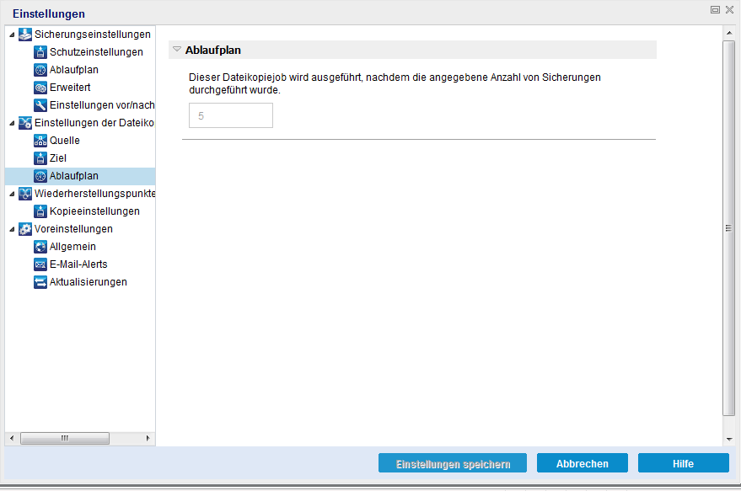Select Ablaufplan under Sicherungseinstellungen
The image size is (741, 491).
(x=74, y=70)
